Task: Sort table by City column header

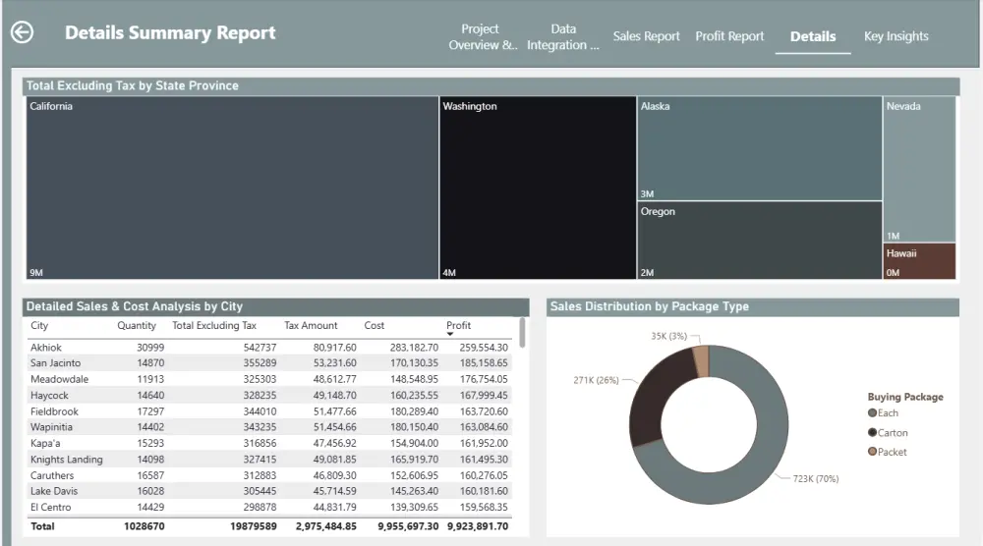Action: click(x=39, y=326)
